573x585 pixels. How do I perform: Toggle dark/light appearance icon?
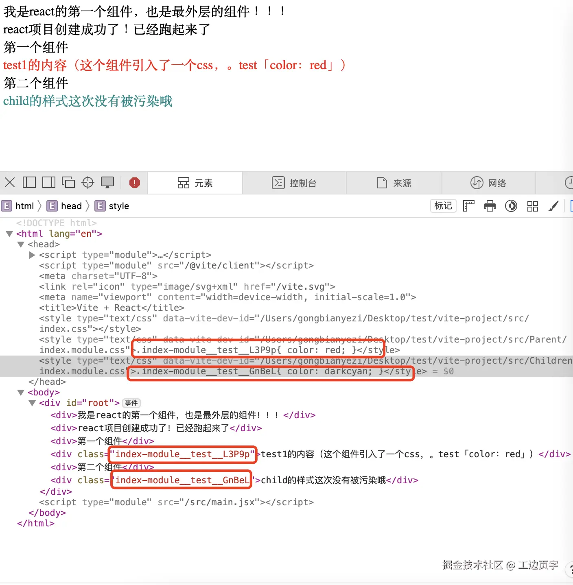click(x=511, y=206)
